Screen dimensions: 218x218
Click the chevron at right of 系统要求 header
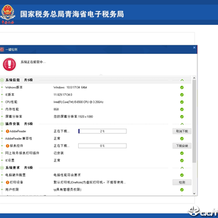pyautogui.click(x=182, y=168)
